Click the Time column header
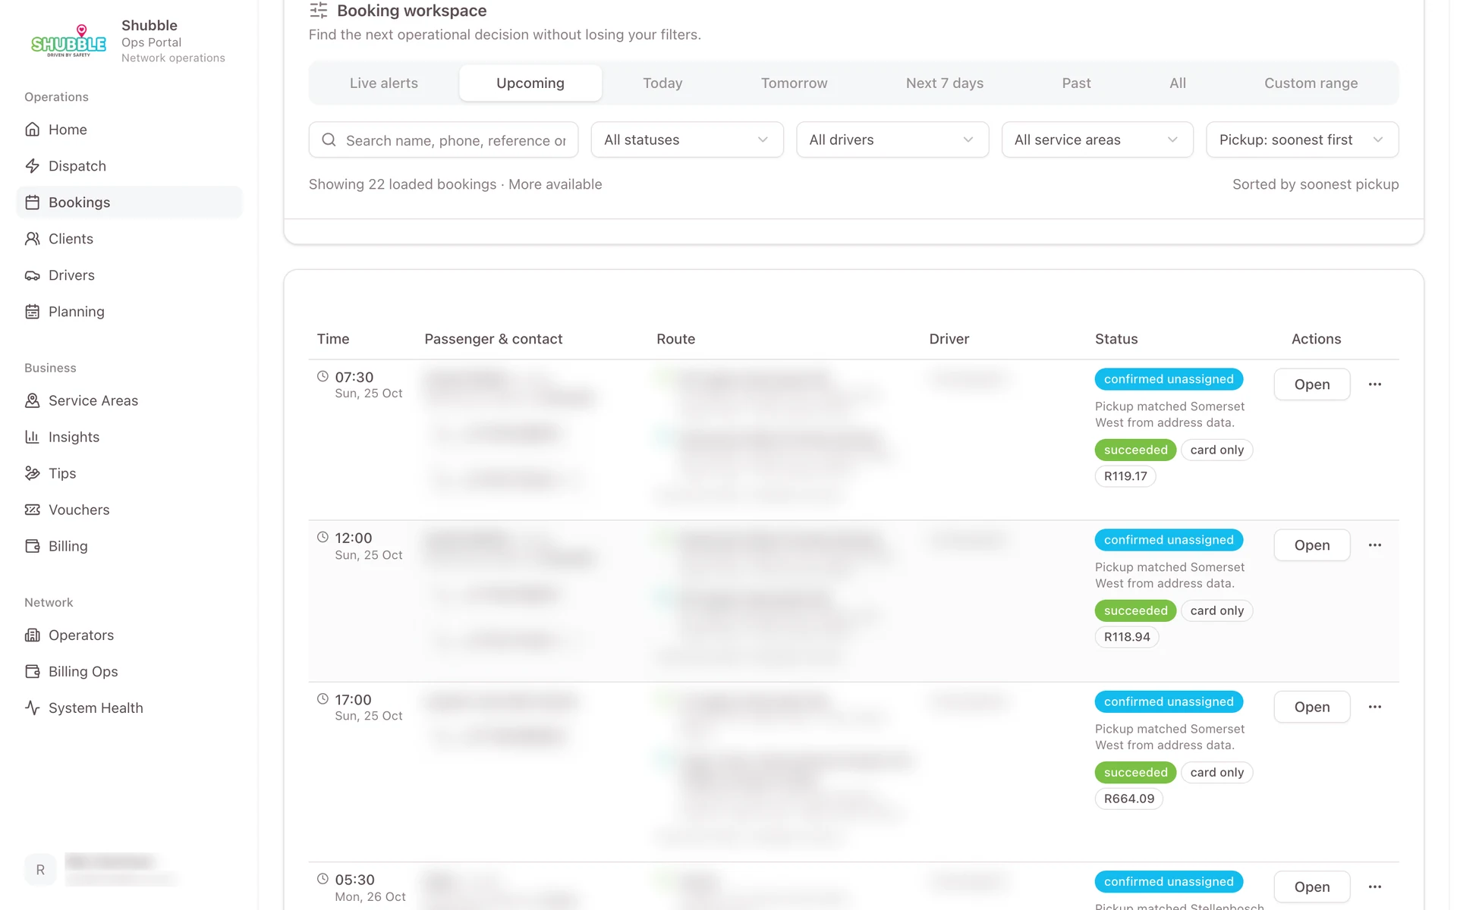Viewport: 1457px width, 910px height. pos(333,339)
